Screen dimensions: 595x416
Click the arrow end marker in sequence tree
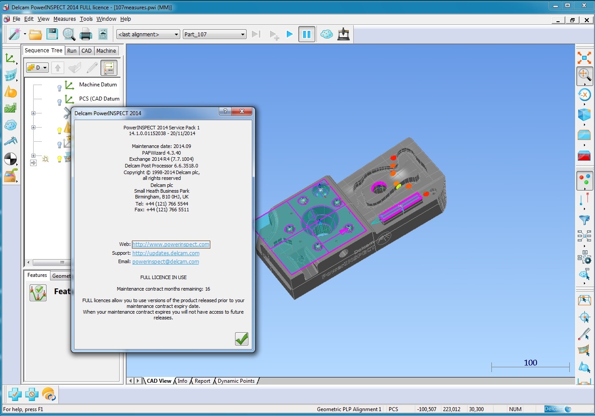pyautogui.click(x=33, y=163)
